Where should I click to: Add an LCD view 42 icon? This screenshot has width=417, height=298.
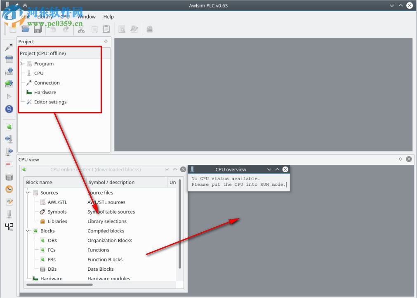[x=9, y=227]
